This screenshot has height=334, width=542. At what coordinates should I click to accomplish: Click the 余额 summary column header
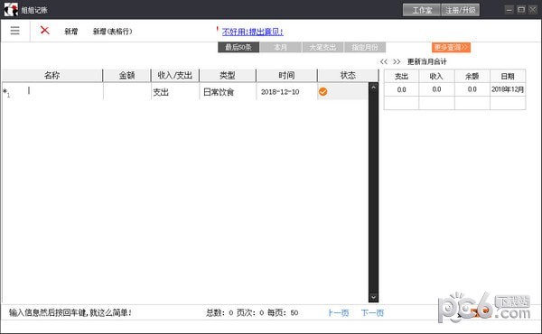472,76
